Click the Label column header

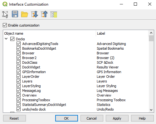(x=122, y=33)
